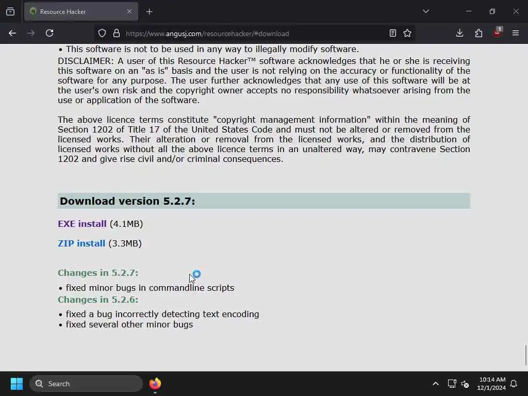Minimize the Firefox window

[x=468, y=11]
